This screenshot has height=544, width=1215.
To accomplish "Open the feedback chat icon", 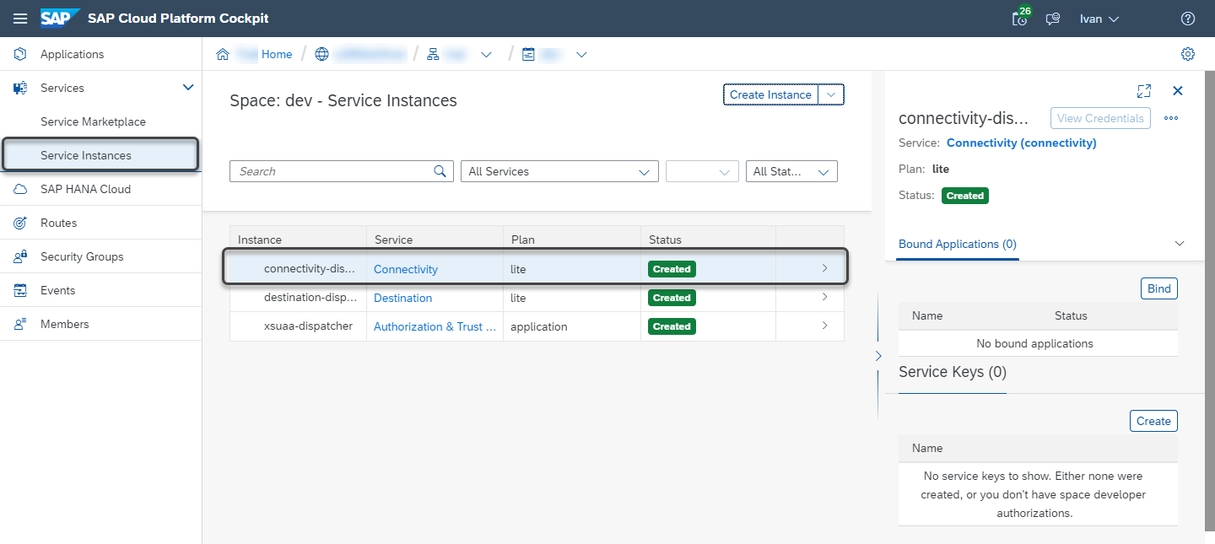I will coord(1053,19).
